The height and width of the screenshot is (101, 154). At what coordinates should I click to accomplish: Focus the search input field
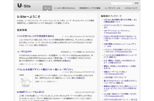(x=122, y=3)
